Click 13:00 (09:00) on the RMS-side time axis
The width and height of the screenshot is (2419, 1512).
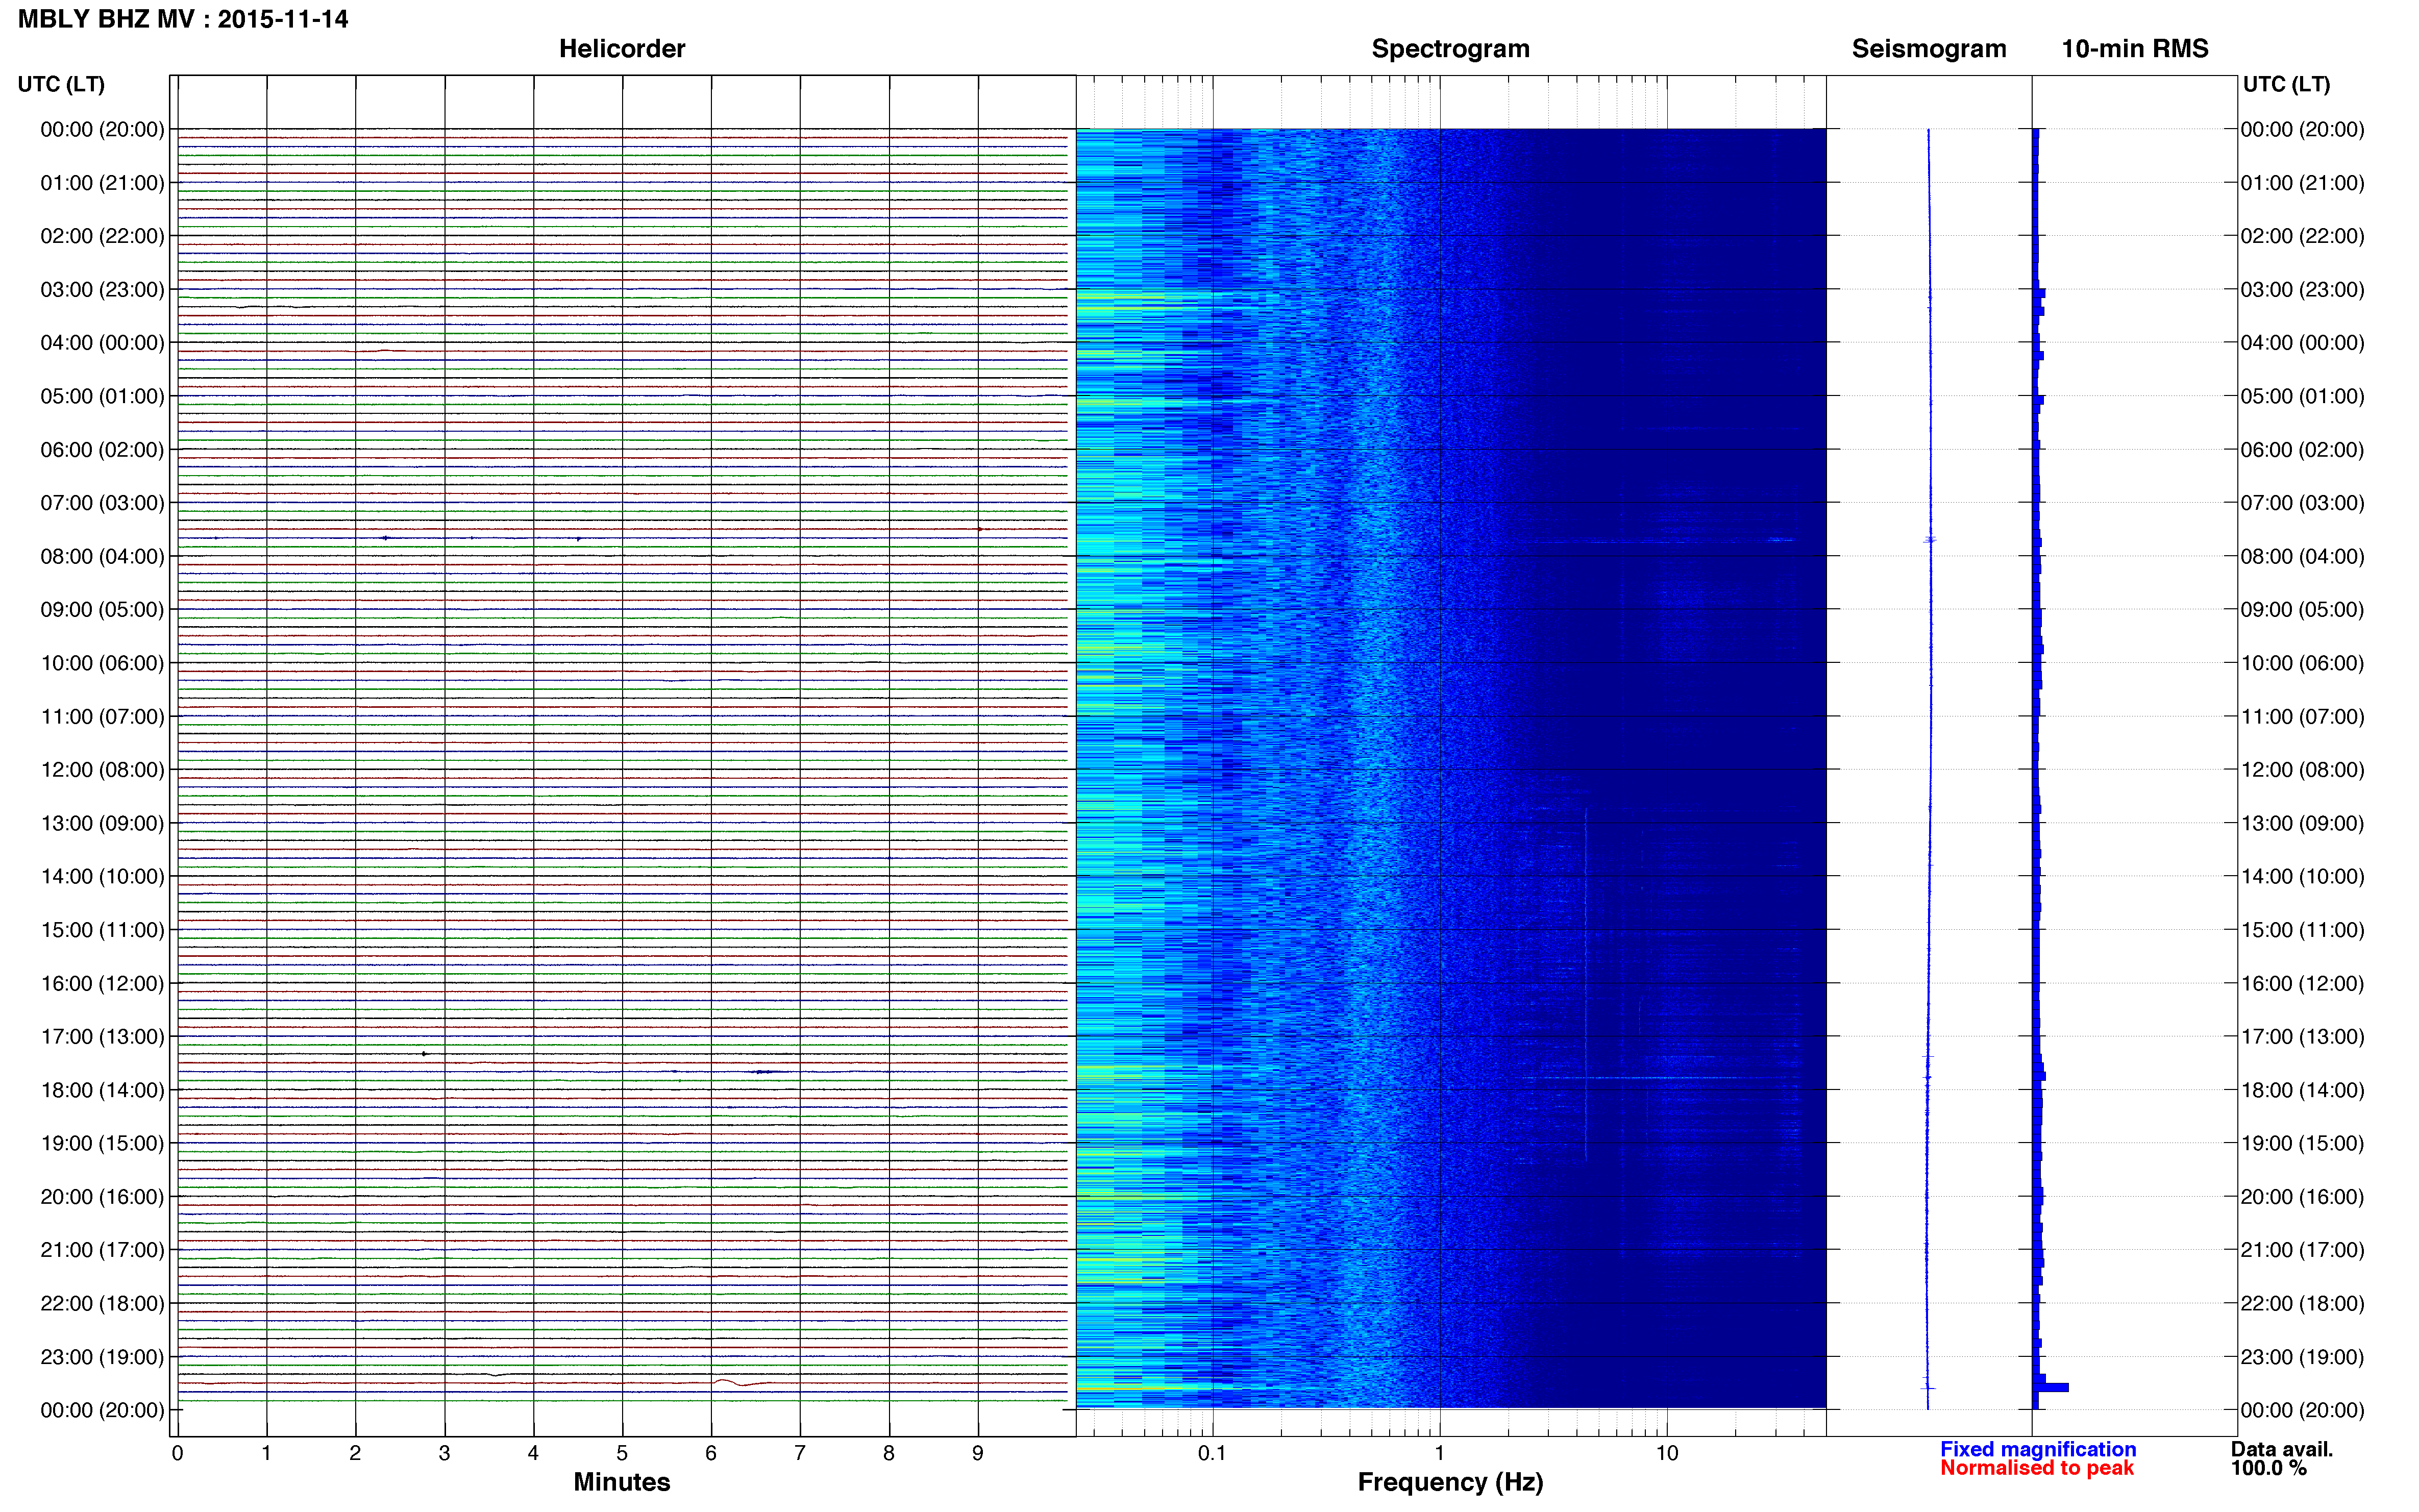point(2302,824)
